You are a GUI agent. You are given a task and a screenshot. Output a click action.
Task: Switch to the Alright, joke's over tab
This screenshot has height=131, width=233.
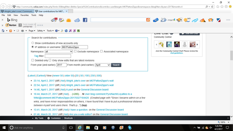click(x=17, y=11)
